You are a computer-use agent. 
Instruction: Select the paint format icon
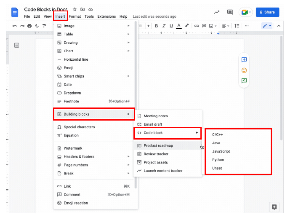pos(44,26)
